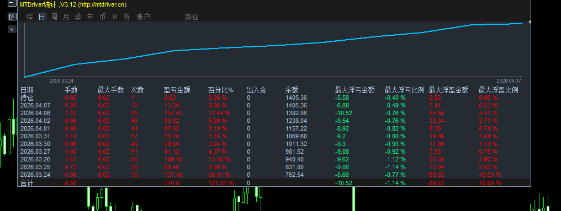Click max floating profit 54.56

point(437,113)
